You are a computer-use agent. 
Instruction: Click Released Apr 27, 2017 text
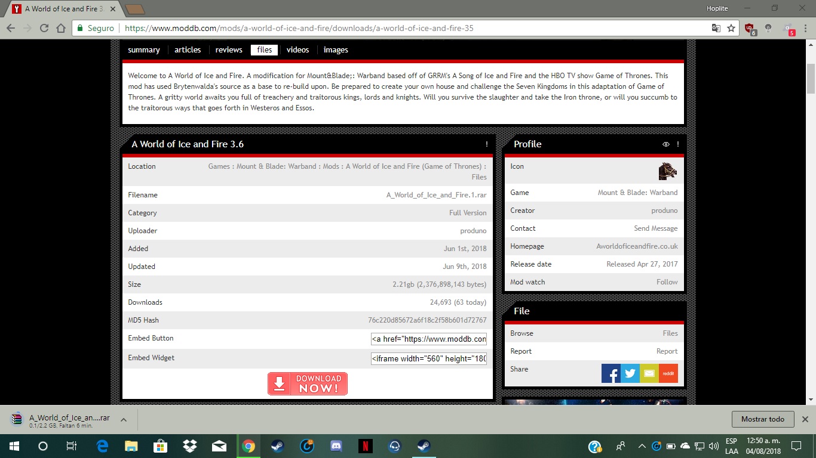pyautogui.click(x=642, y=264)
